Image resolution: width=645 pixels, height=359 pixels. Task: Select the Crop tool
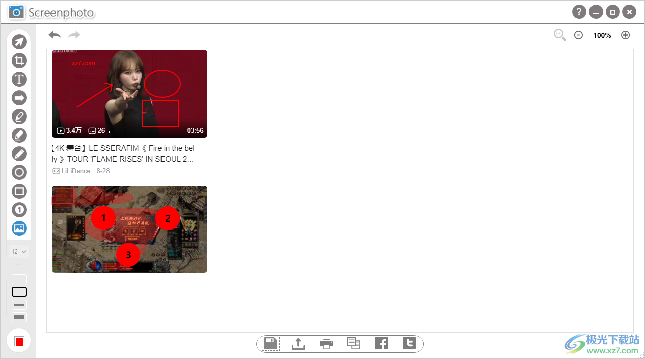pyautogui.click(x=19, y=61)
